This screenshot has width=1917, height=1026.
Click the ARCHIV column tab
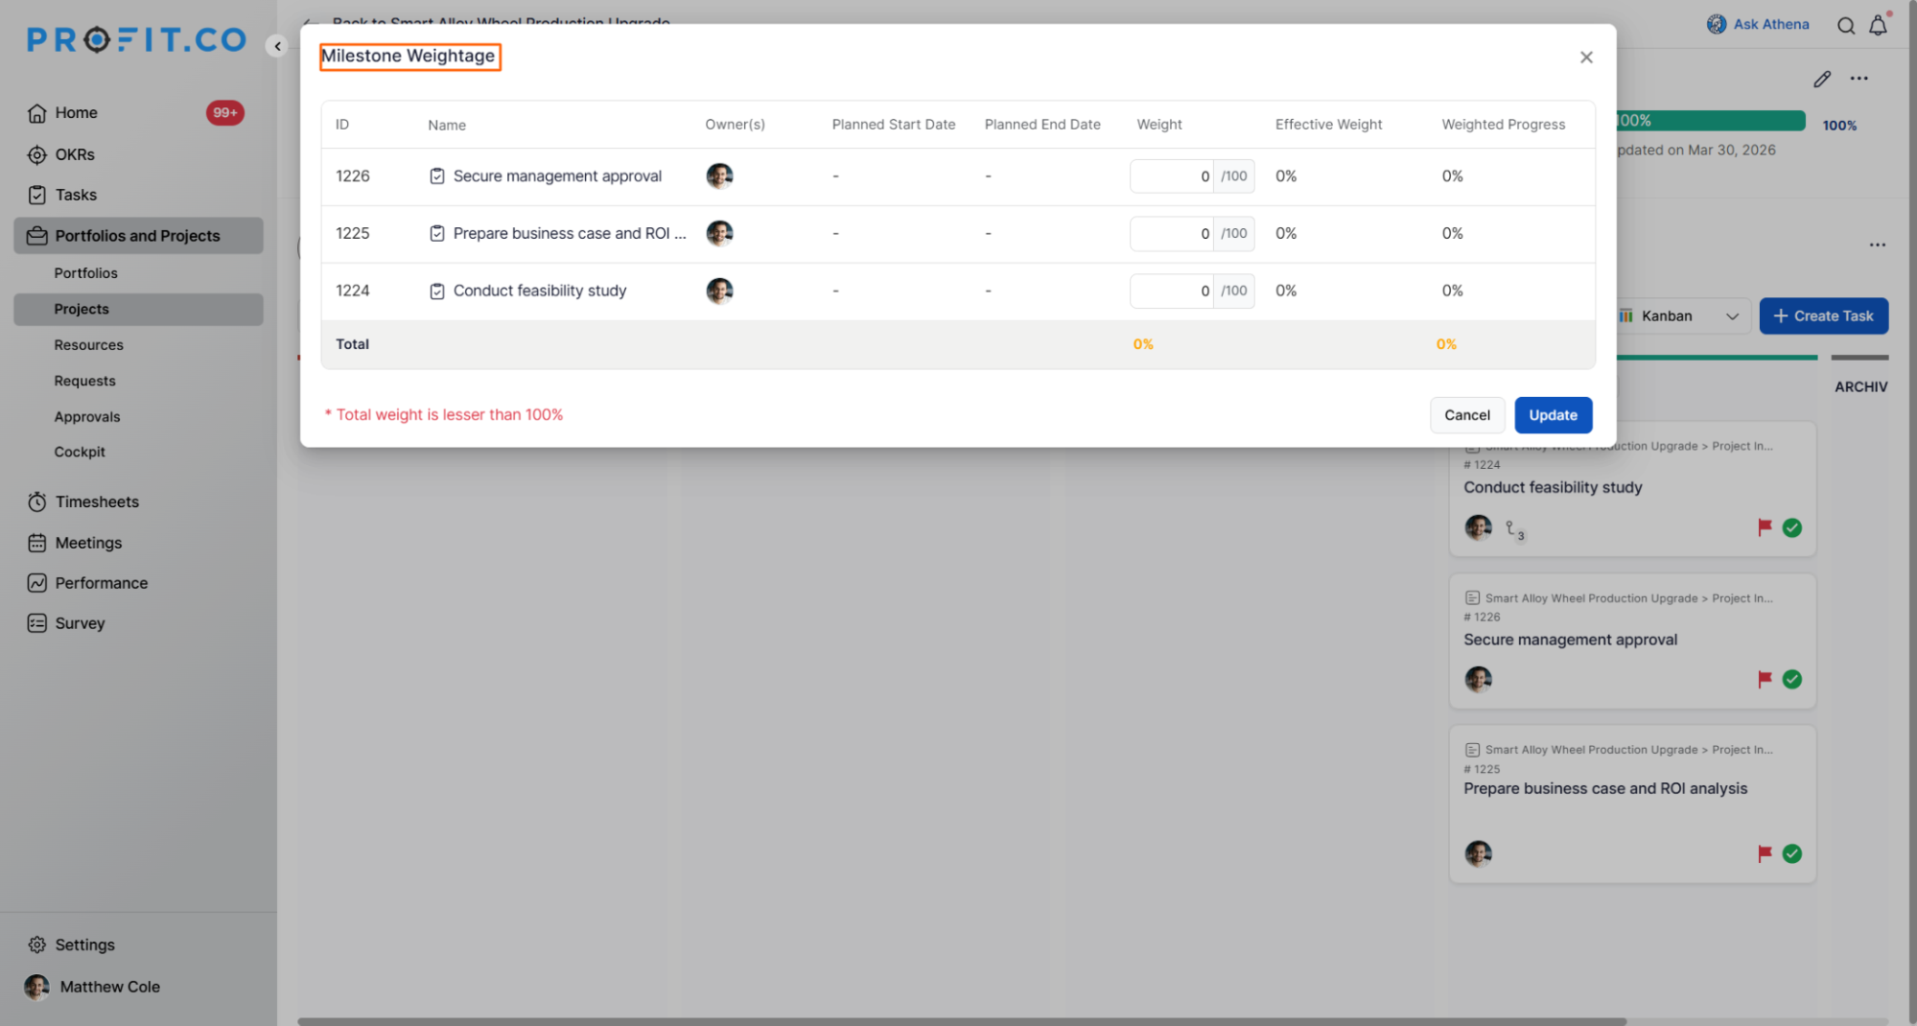[1860, 386]
